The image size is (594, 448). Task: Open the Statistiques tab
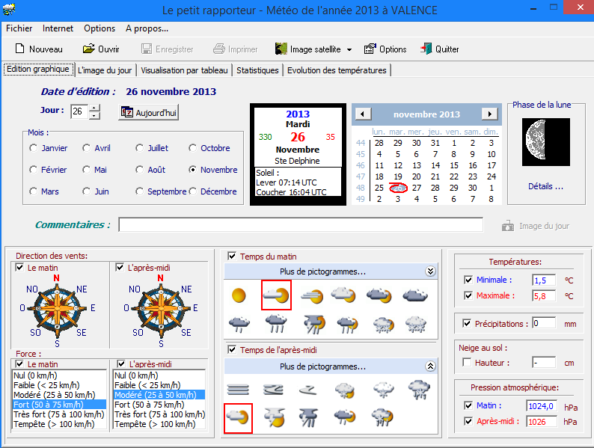click(257, 70)
